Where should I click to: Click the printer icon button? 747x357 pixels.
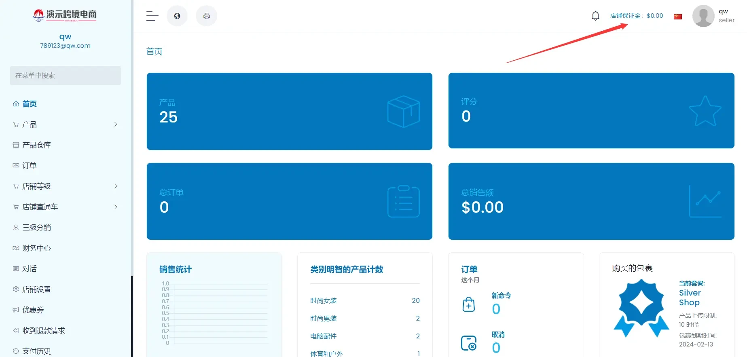click(206, 16)
